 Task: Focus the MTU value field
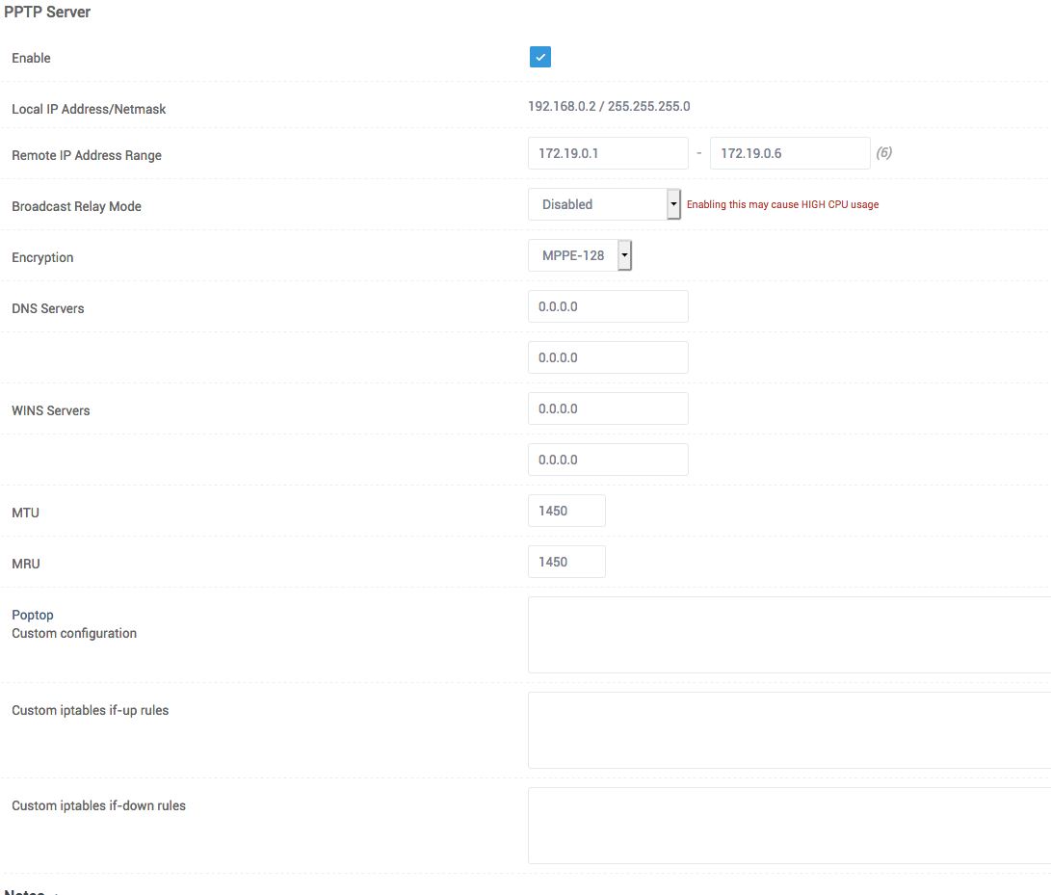(x=565, y=511)
